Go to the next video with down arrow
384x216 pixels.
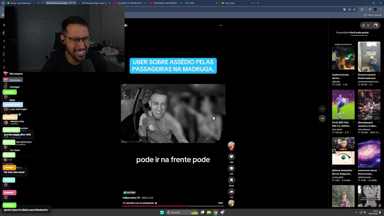point(322,118)
